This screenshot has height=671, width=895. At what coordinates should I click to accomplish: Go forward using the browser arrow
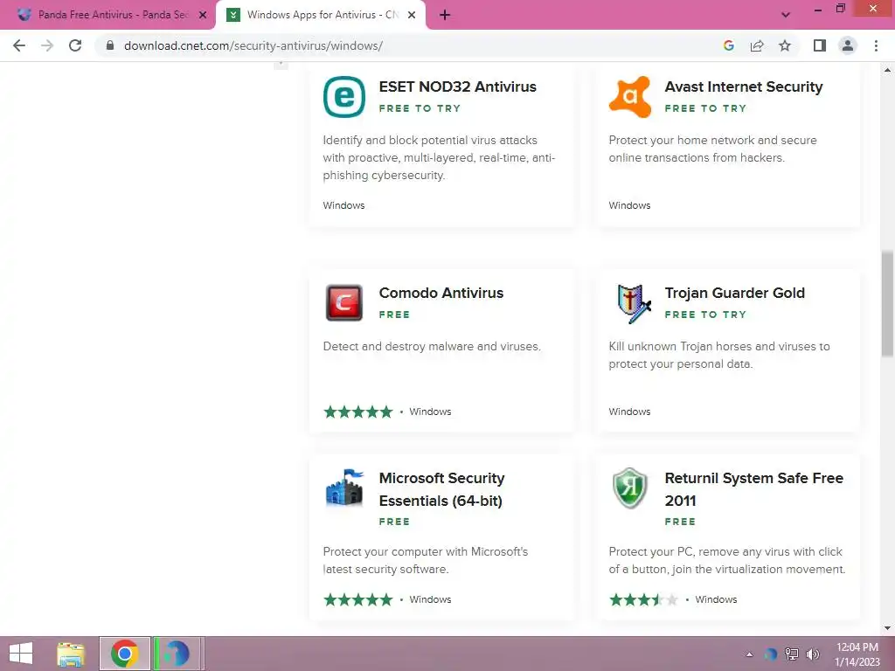click(47, 45)
